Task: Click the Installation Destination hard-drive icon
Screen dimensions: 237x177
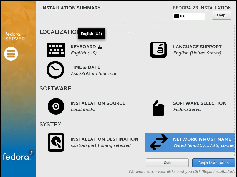Action: 56,142
